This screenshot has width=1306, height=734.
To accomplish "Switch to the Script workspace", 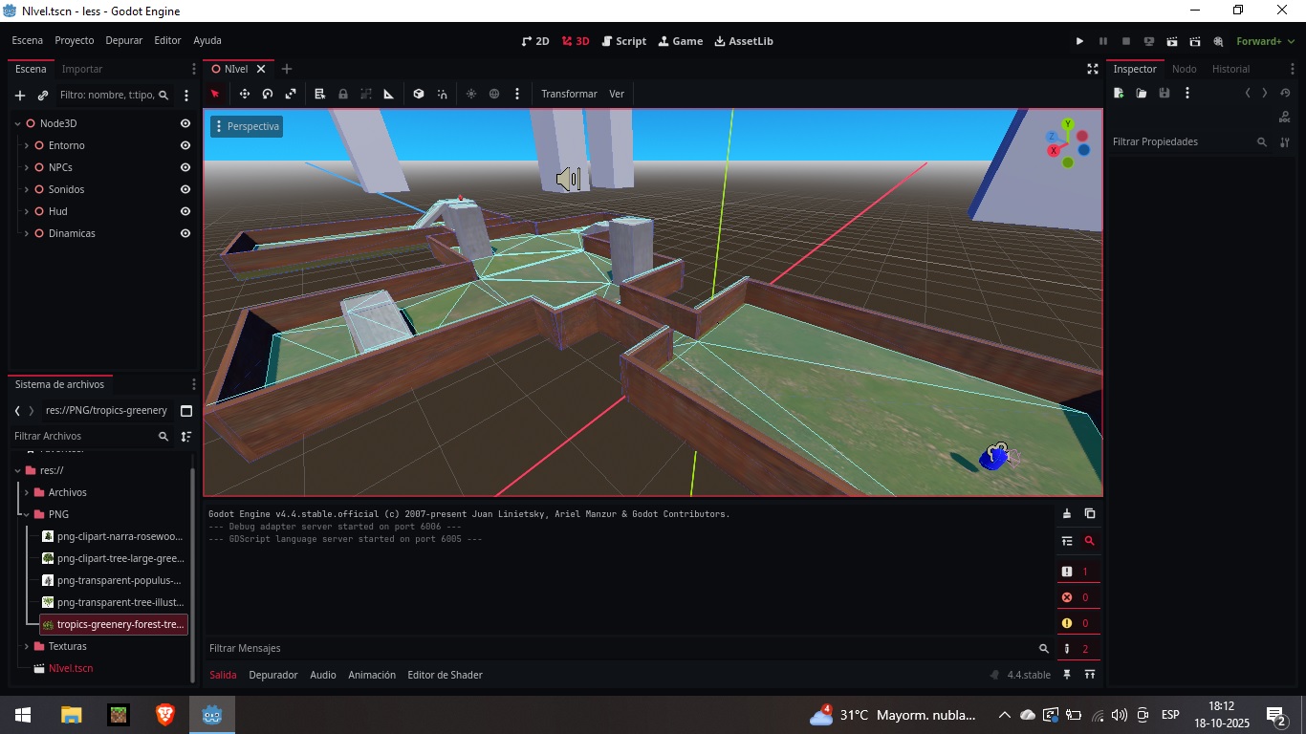I will point(624,41).
